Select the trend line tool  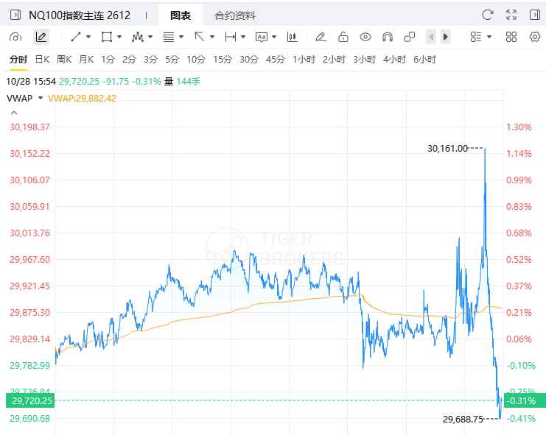pos(76,37)
